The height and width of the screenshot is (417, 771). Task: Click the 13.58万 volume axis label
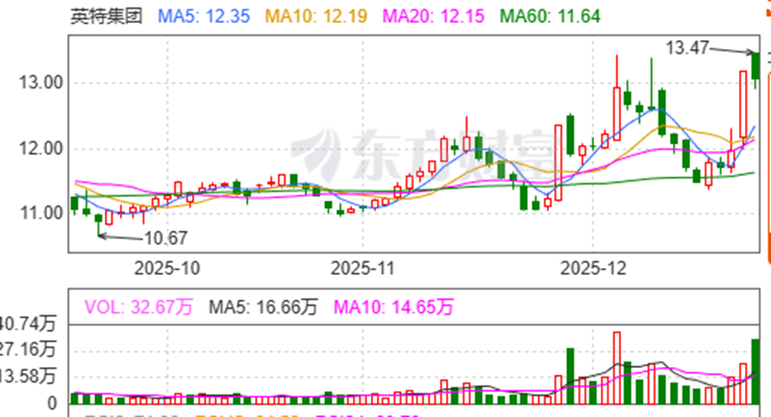point(28,377)
